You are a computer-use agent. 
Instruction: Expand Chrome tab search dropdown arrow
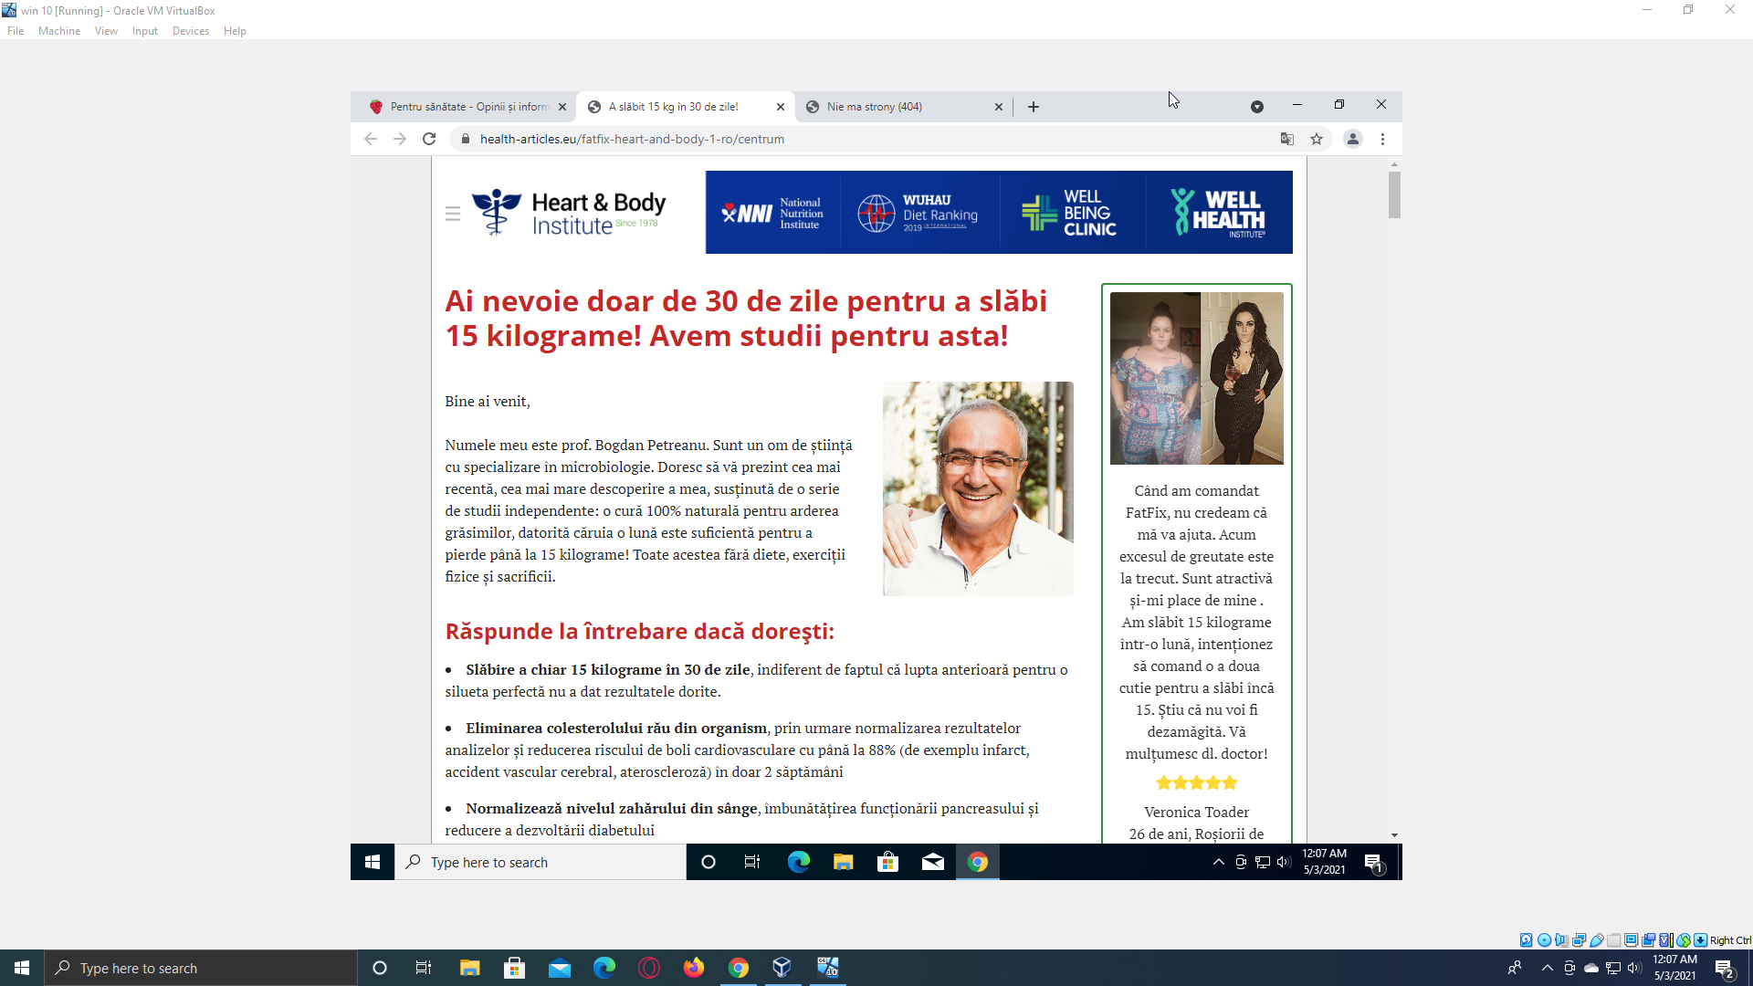click(x=1257, y=107)
